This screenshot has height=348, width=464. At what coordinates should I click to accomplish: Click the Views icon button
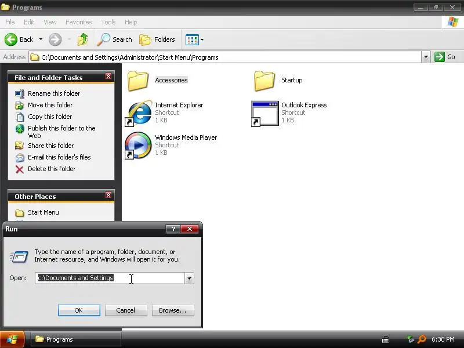tap(192, 39)
